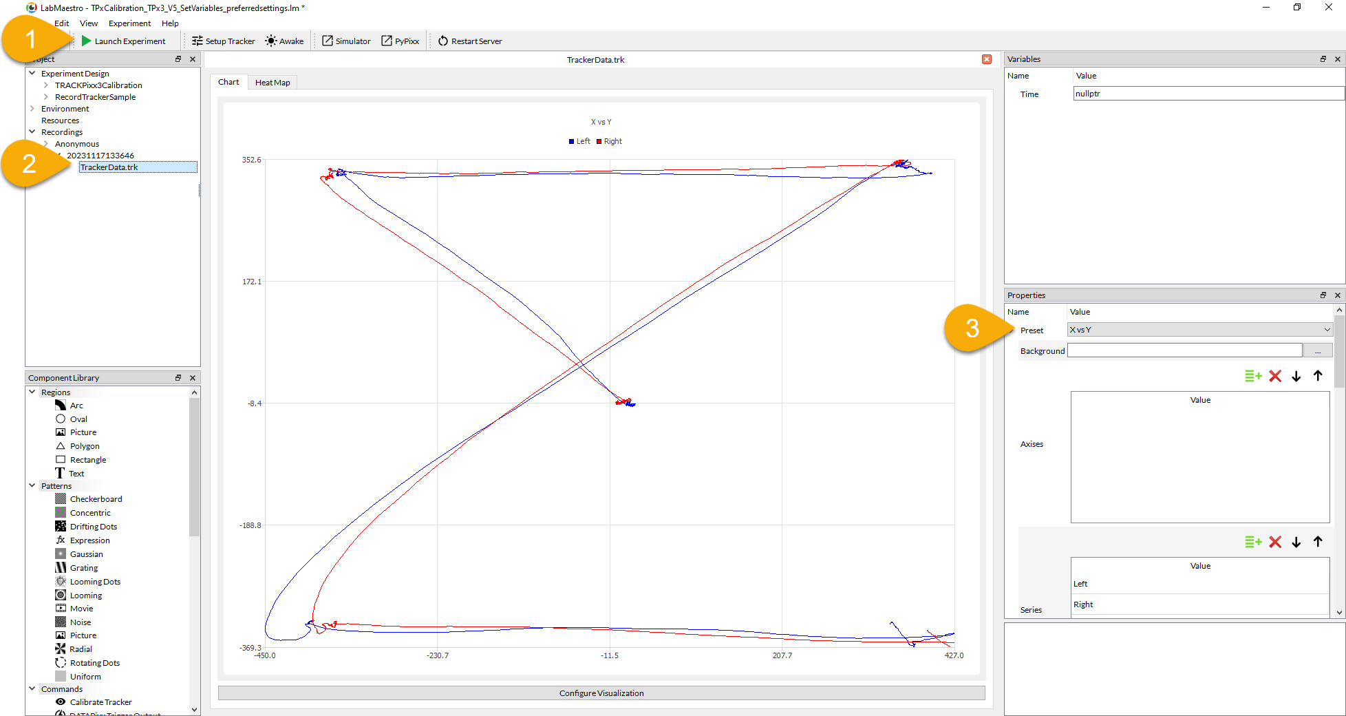The image size is (1346, 716).
Task: Launch PyPixx from the toolbar
Action: (400, 41)
